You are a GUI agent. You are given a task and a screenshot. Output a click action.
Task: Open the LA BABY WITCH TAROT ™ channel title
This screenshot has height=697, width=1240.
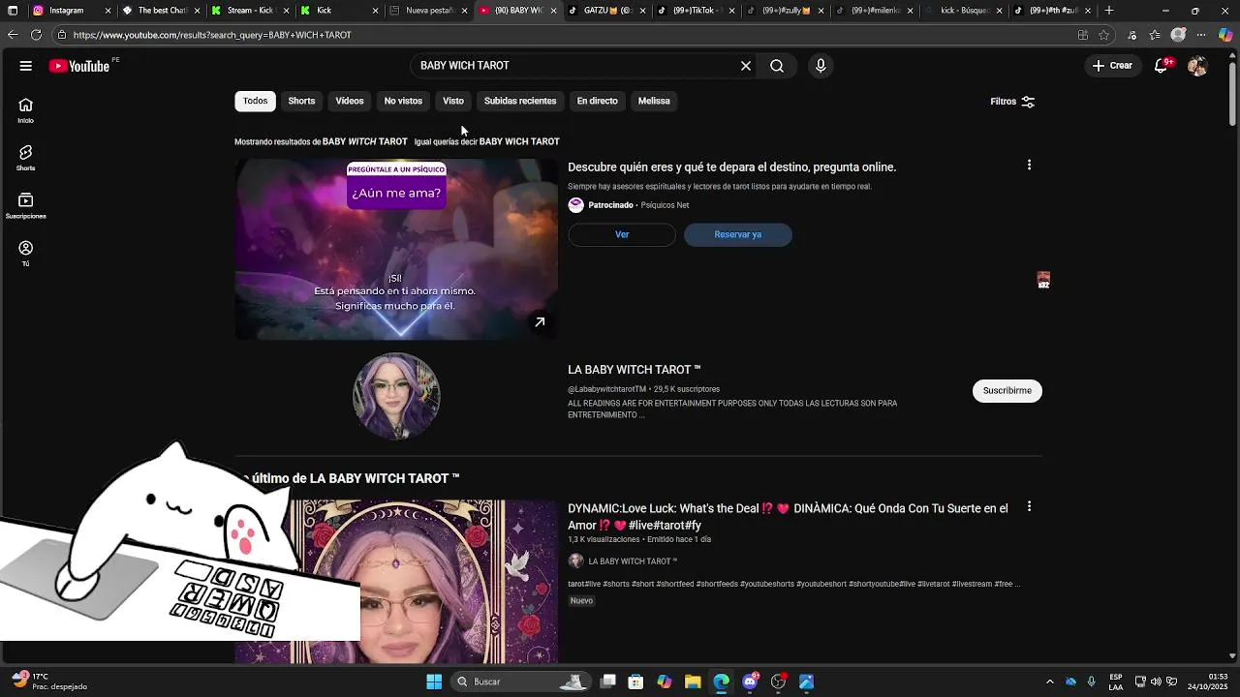pyautogui.click(x=635, y=370)
